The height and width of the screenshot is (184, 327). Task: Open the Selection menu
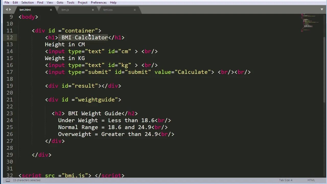(27, 3)
